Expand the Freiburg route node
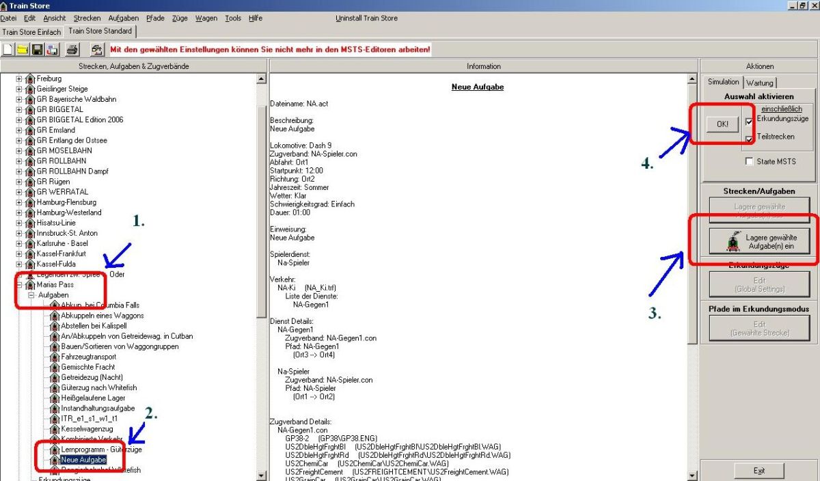The image size is (820, 481). (x=19, y=79)
